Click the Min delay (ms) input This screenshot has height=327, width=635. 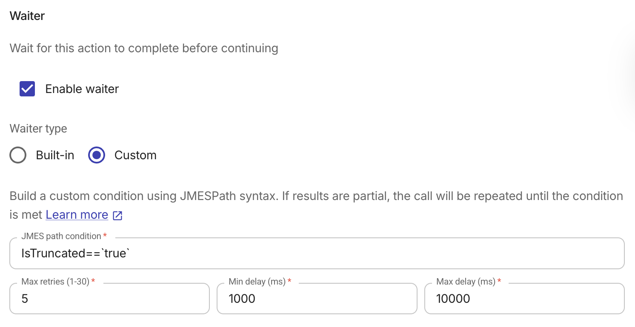[x=317, y=299]
